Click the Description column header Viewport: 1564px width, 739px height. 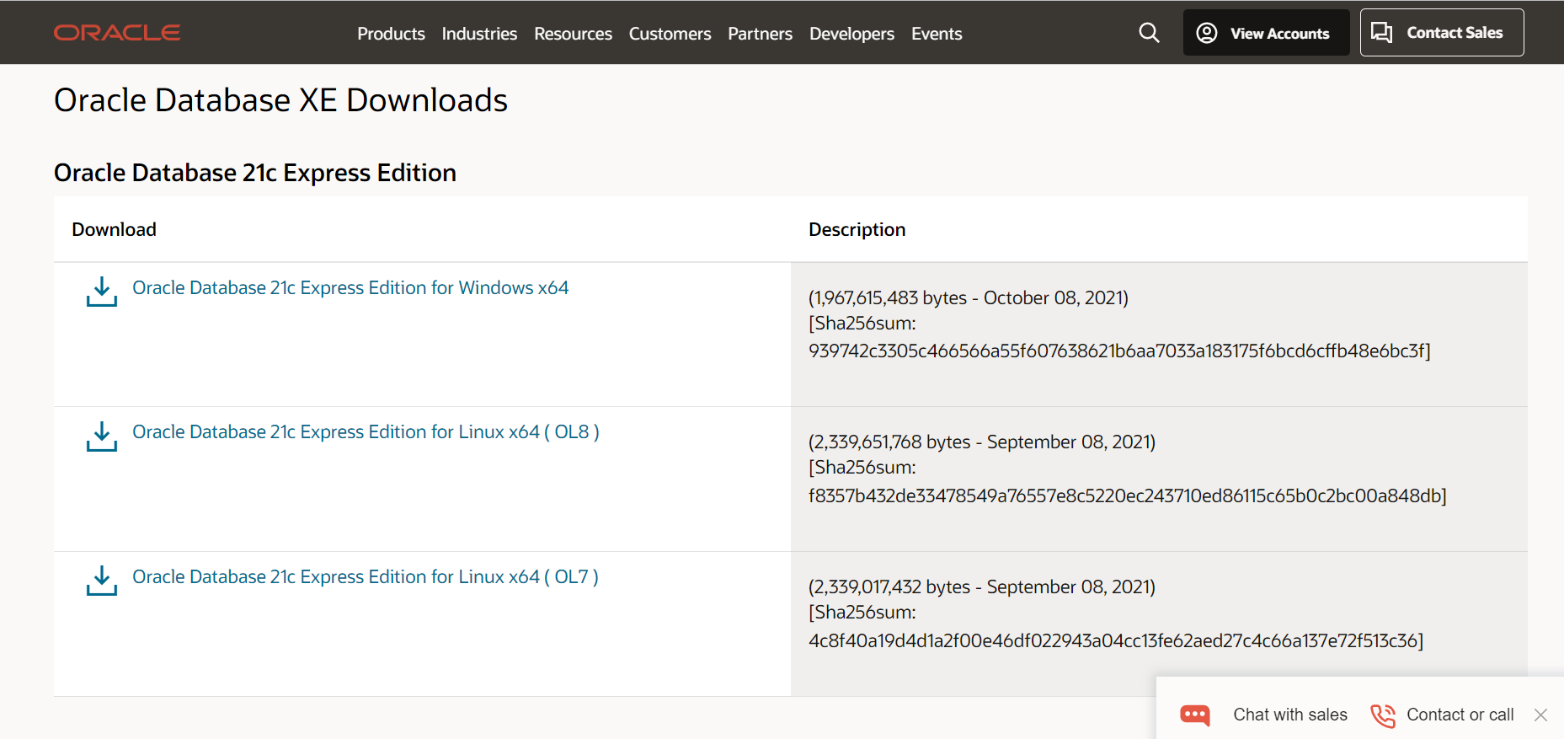tap(857, 229)
